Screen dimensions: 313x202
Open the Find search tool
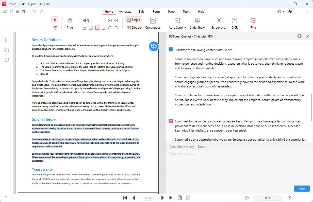pos(253,23)
